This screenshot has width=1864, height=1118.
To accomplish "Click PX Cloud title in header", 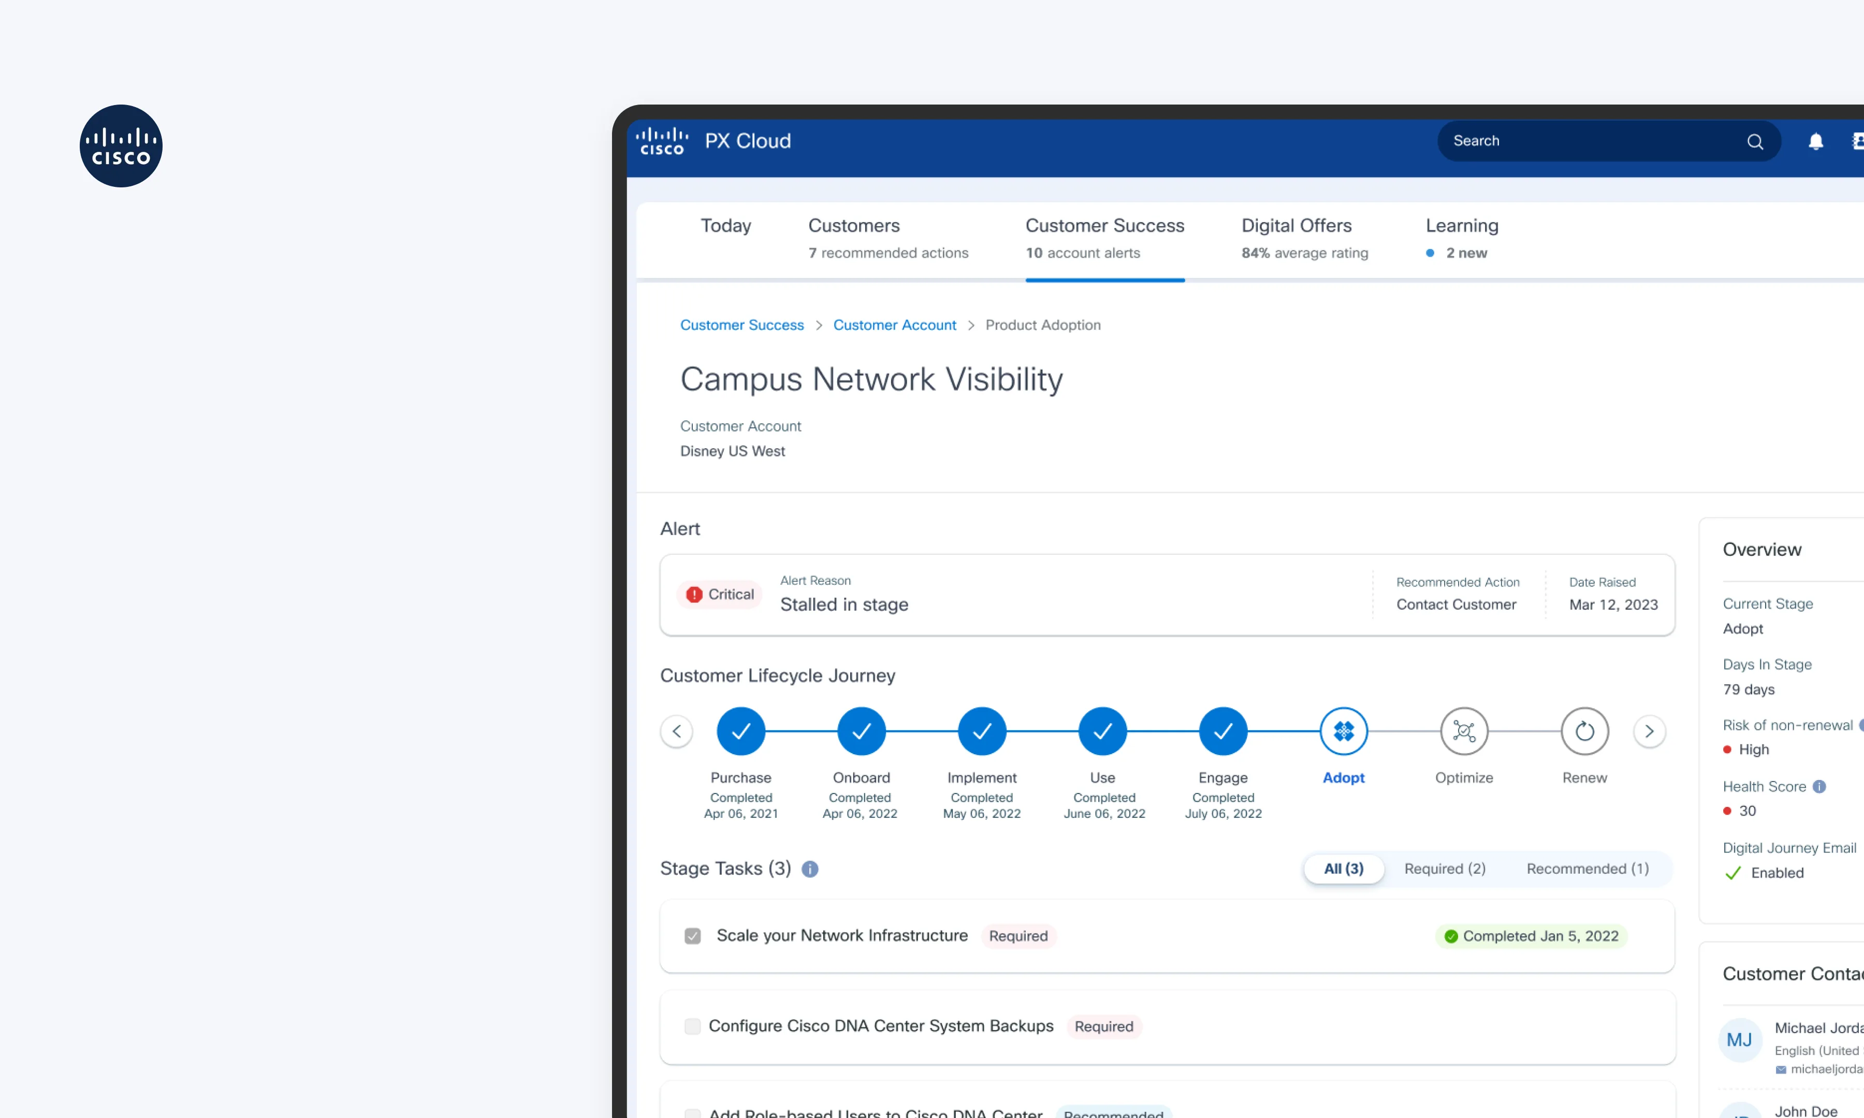I will coord(747,141).
